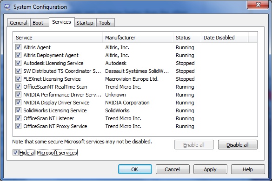
Task: Disable OfficeScanNT RealTime Scan checkbox
Action: click(x=18, y=87)
